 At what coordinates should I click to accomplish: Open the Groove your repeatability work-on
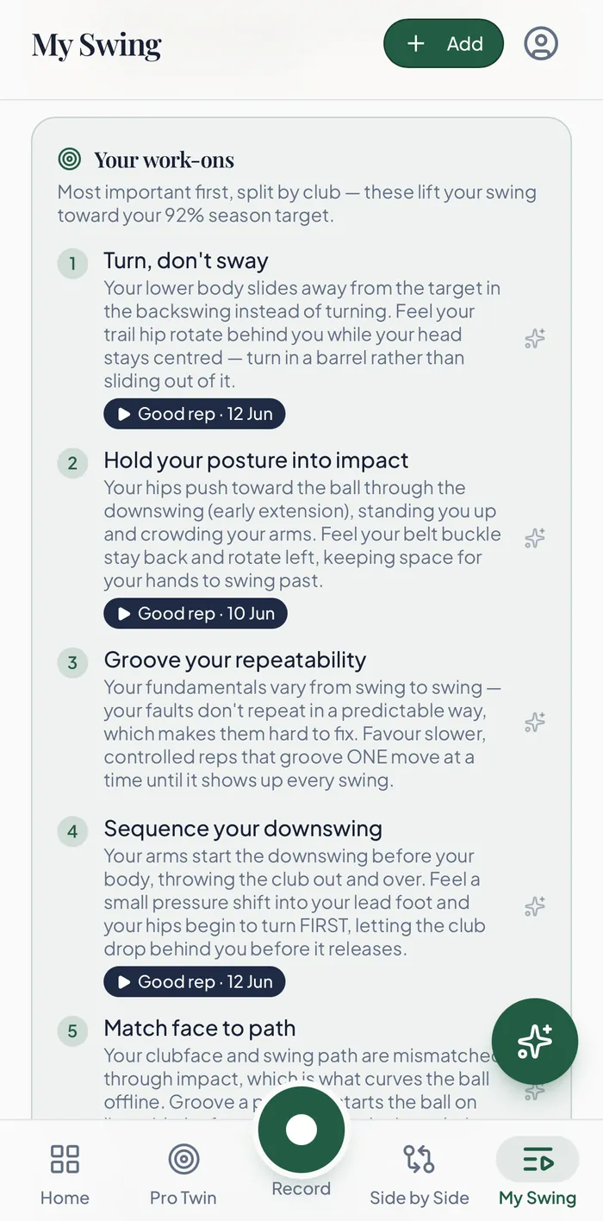[x=235, y=661]
